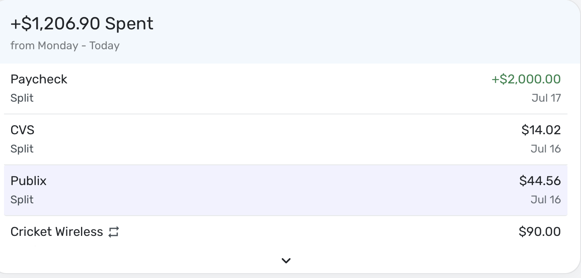Click the Paycheck transaction title
The image size is (581, 278).
[x=39, y=79]
